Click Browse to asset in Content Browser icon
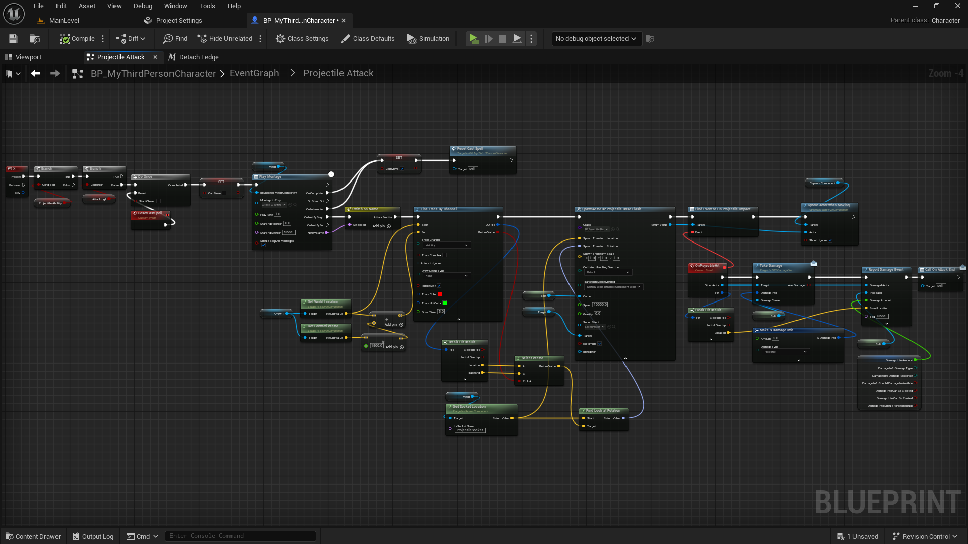968x544 pixels. (35, 39)
